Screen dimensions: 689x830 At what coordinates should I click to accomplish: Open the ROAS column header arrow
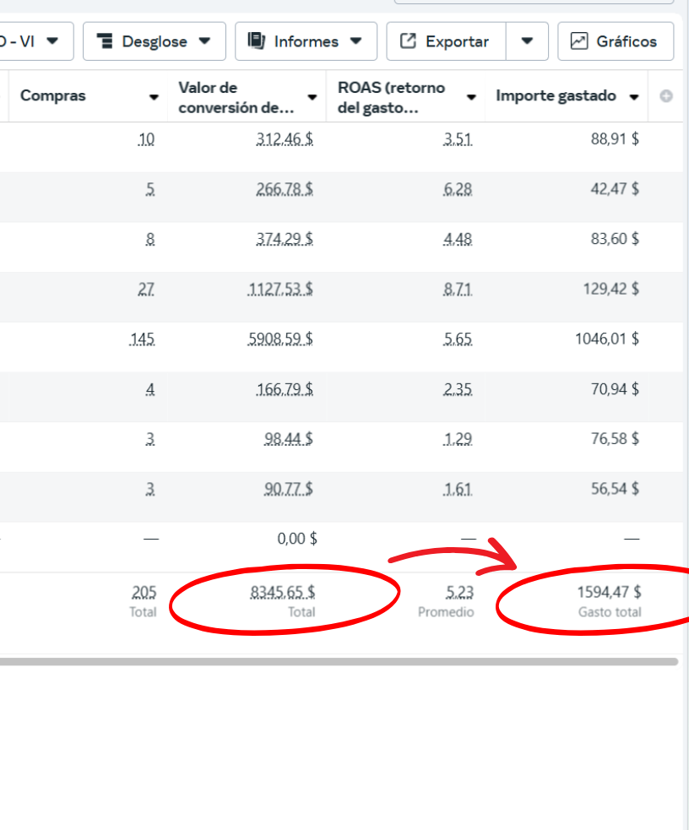tap(471, 97)
